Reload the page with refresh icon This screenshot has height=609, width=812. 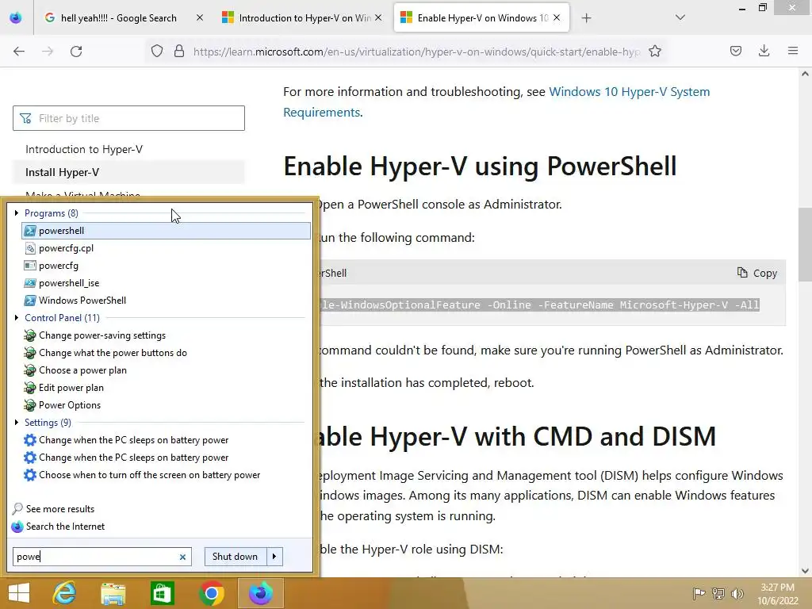pyautogui.click(x=76, y=52)
